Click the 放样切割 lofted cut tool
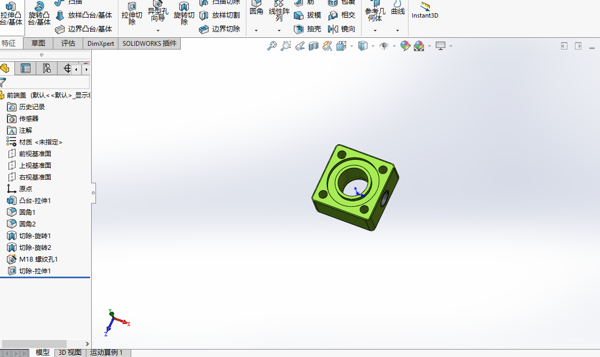The width and height of the screenshot is (600, 357). [x=220, y=15]
